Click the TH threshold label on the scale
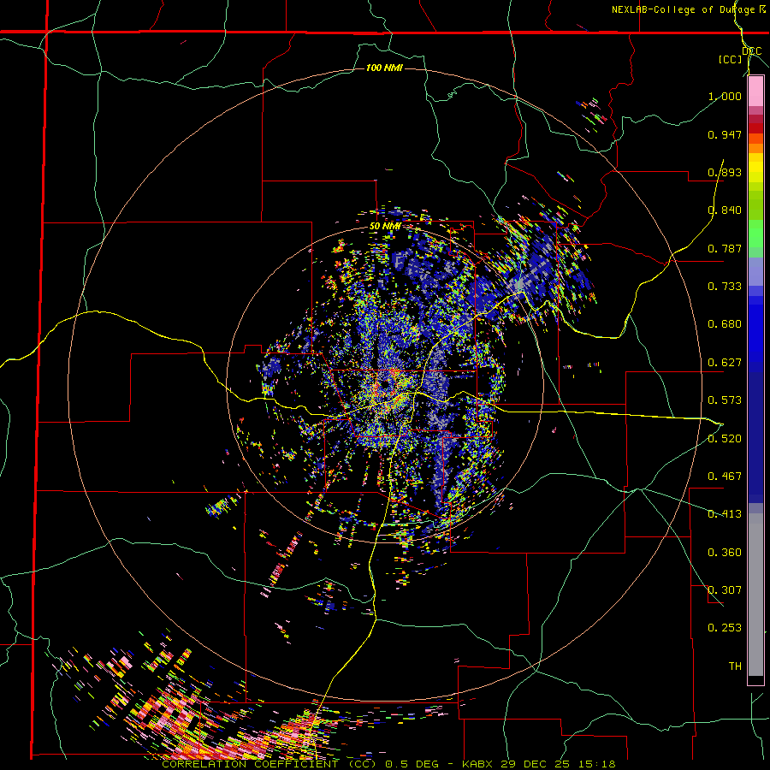Screen dimensions: 770x770 (735, 666)
